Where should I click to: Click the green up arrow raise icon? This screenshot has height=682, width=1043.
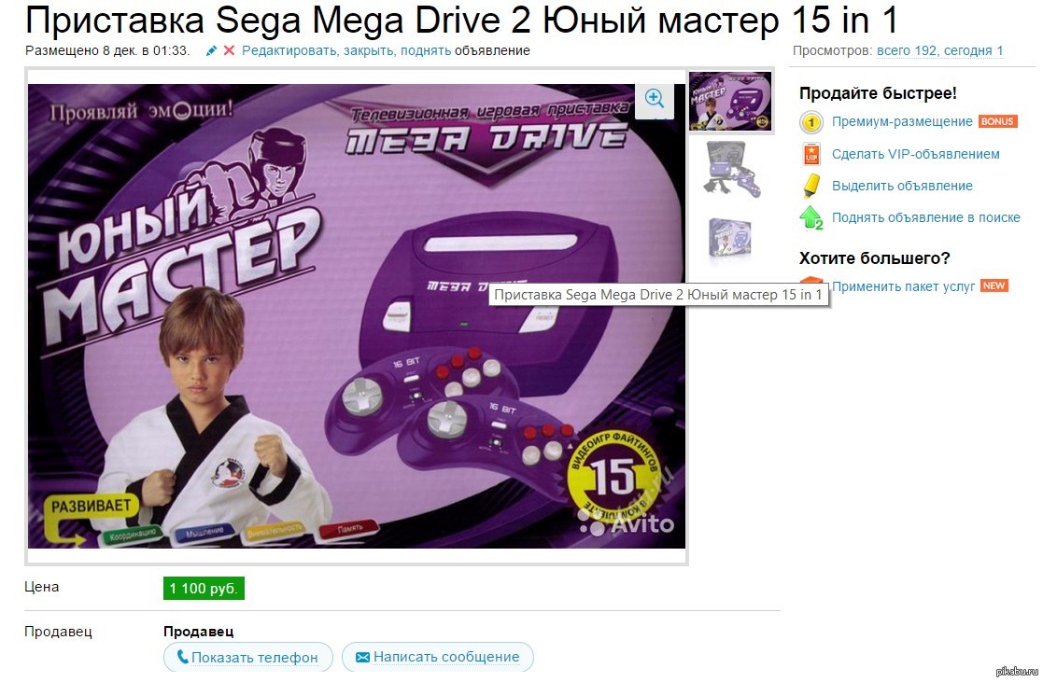click(811, 217)
